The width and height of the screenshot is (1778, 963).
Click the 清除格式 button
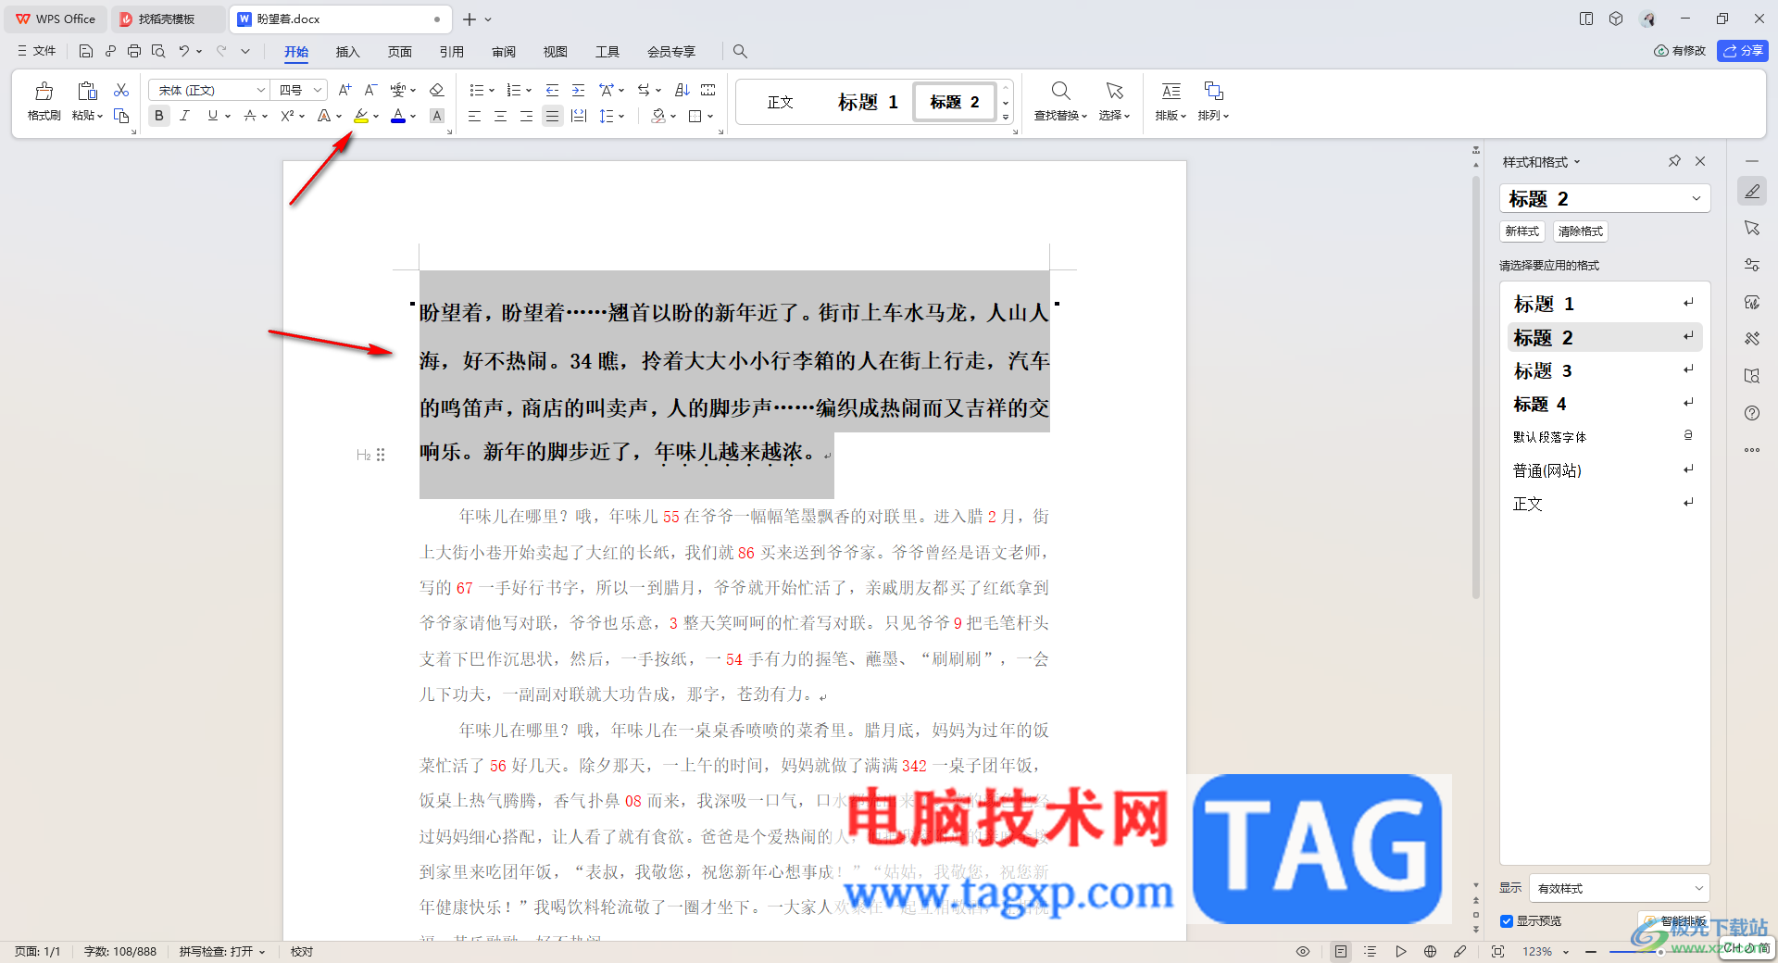[1581, 231]
